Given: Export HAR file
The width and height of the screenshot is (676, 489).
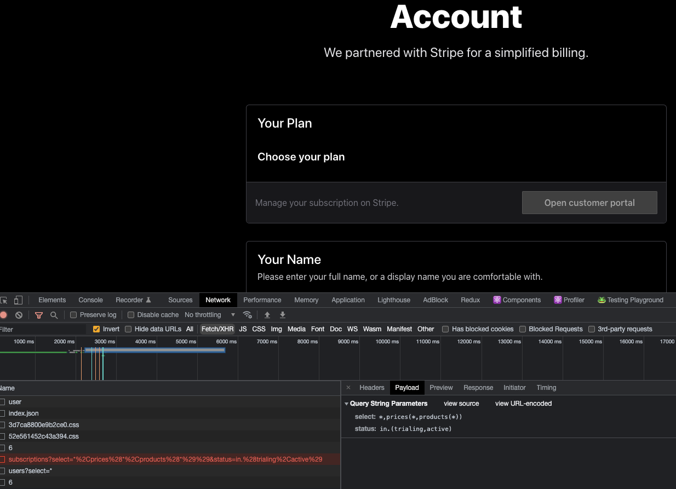Looking at the screenshot, I should tap(282, 315).
